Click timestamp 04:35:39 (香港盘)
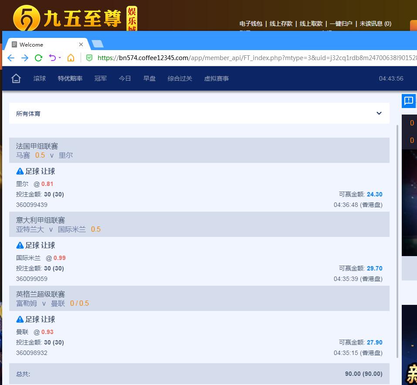417x385 pixels. tap(358, 279)
